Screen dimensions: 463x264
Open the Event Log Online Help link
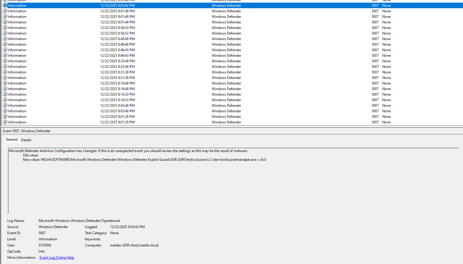tap(57, 258)
